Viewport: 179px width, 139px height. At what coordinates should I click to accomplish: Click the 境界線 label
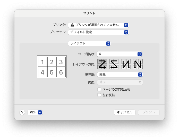[90, 74]
